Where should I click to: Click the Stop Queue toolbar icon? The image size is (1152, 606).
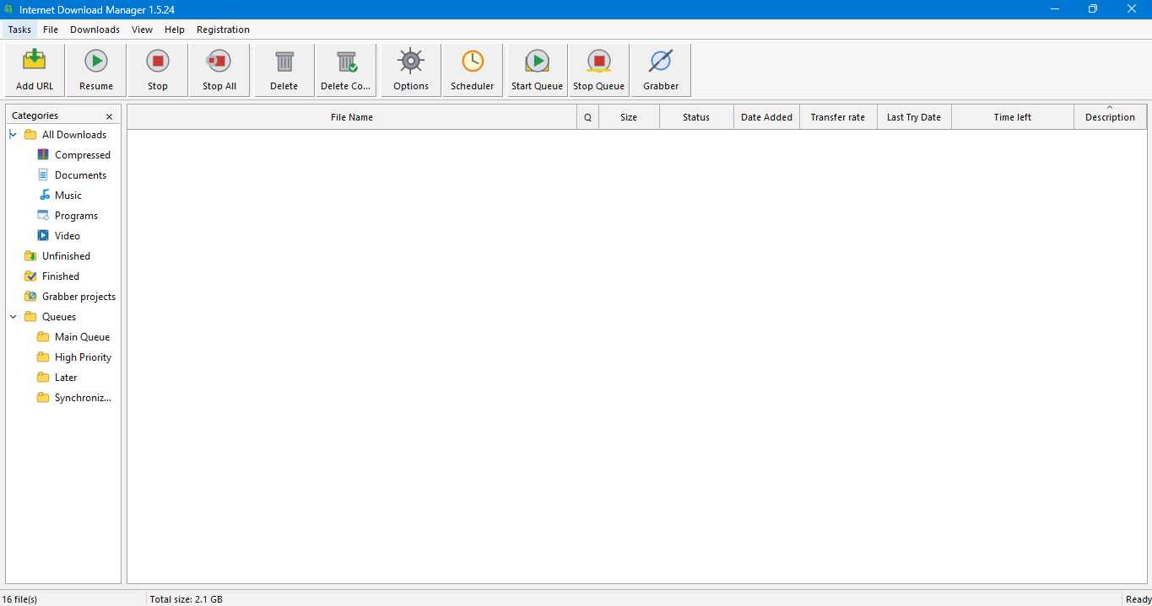click(599, 61)
